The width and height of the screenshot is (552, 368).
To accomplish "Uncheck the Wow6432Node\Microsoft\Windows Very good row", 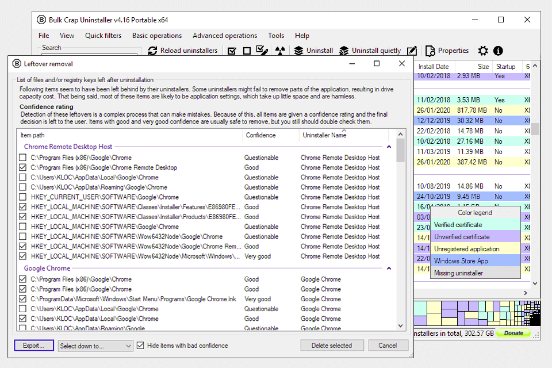I will (x=22, y=256).
